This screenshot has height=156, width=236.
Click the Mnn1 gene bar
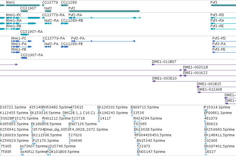click(23, 5)
